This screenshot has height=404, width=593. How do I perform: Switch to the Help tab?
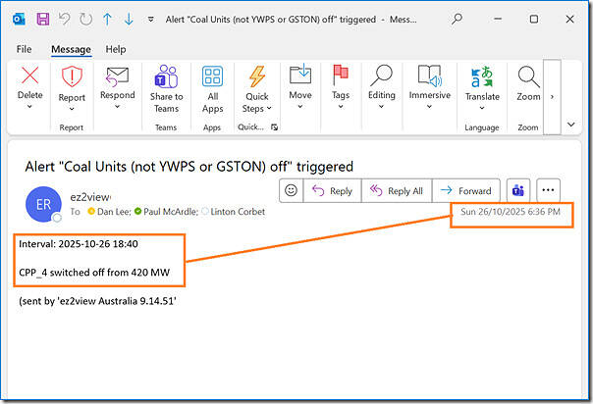pyautogui.click(x=116, y=49)
